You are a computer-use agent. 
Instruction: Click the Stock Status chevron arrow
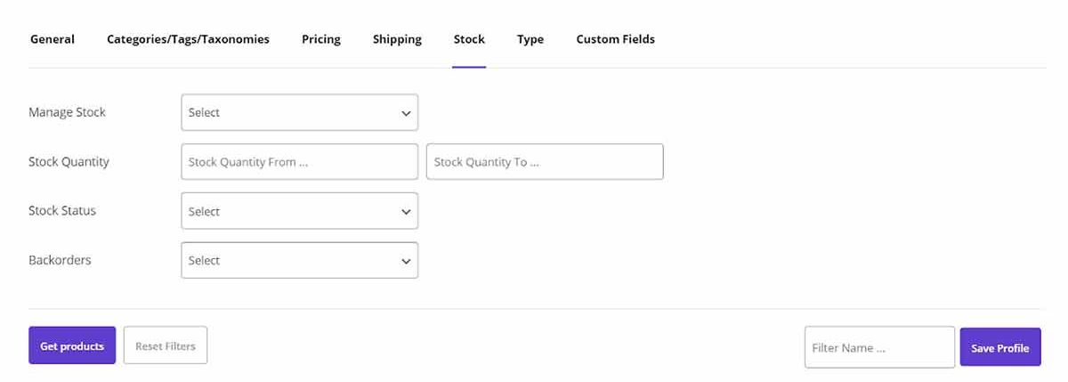point(406,213)
